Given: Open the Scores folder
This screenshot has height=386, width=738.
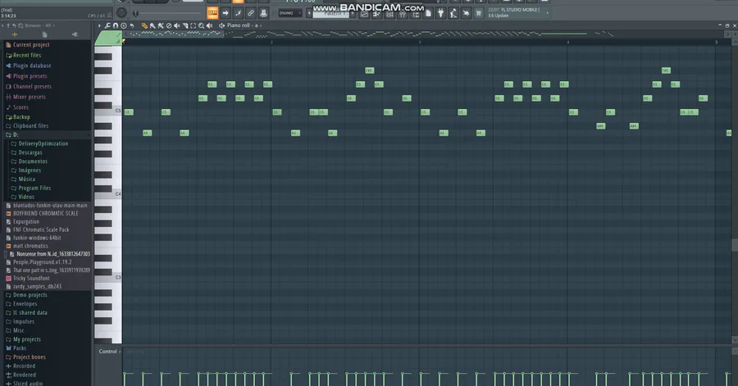Looking at the screenshot, I should pos(20,107).
